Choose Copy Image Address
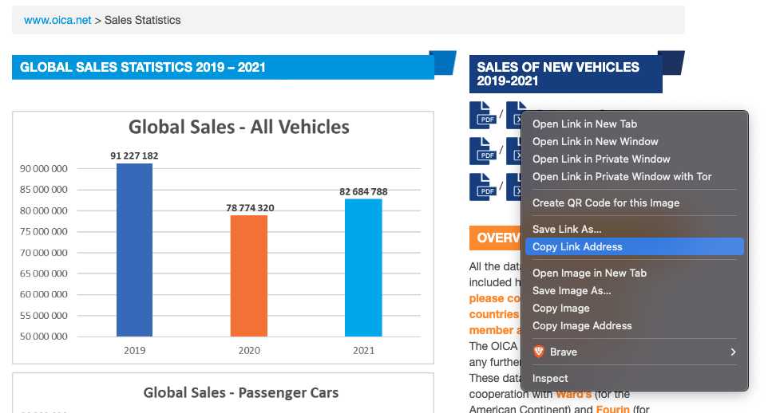The image size is (768, 413). (582, 325)
